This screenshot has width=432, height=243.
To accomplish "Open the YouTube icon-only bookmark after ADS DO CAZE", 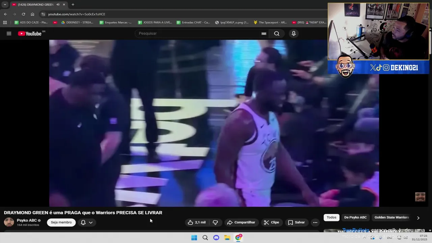I will tap(55, 22).
